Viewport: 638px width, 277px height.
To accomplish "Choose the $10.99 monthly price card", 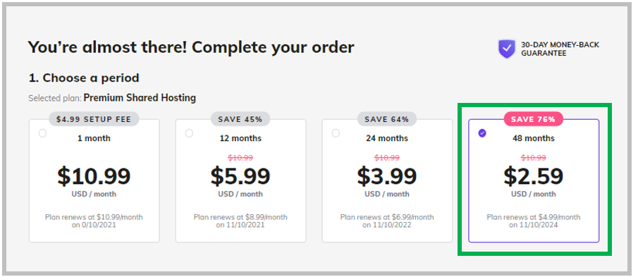I will (x=94, y=180).
